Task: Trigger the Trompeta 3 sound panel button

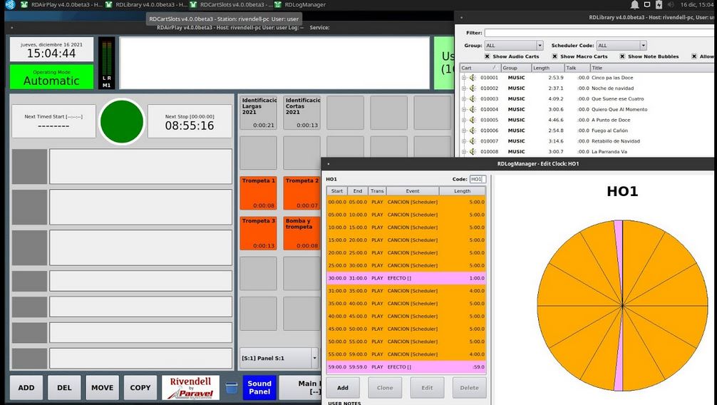Action: [x=258, y=233]
